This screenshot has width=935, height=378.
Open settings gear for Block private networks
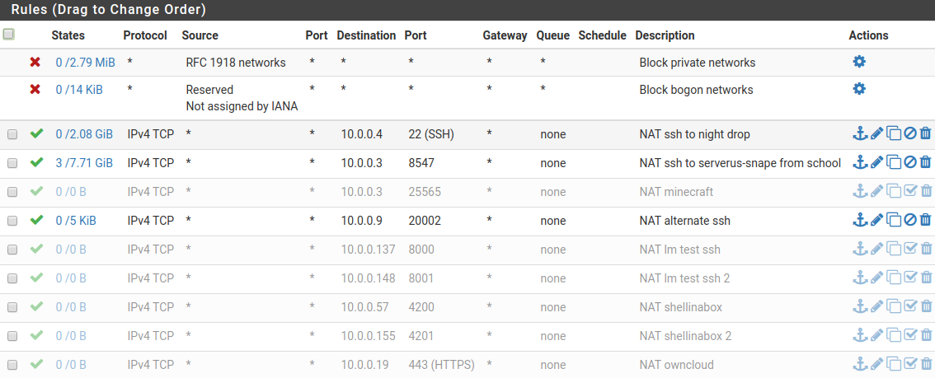[858, 61]
